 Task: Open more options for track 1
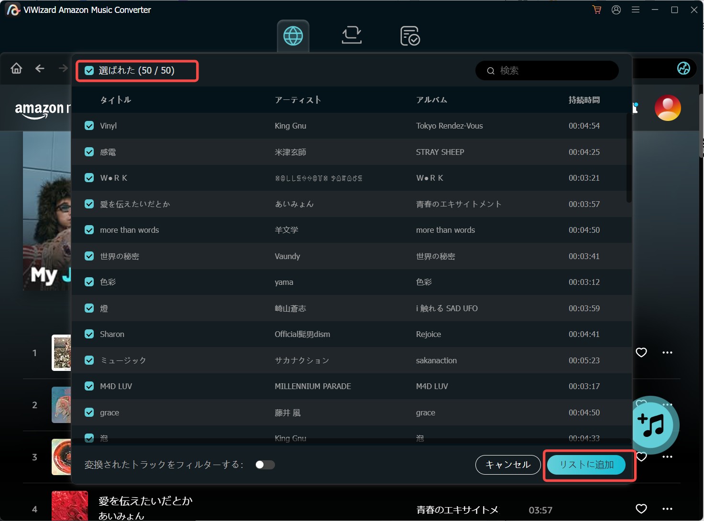pos(667,353)
